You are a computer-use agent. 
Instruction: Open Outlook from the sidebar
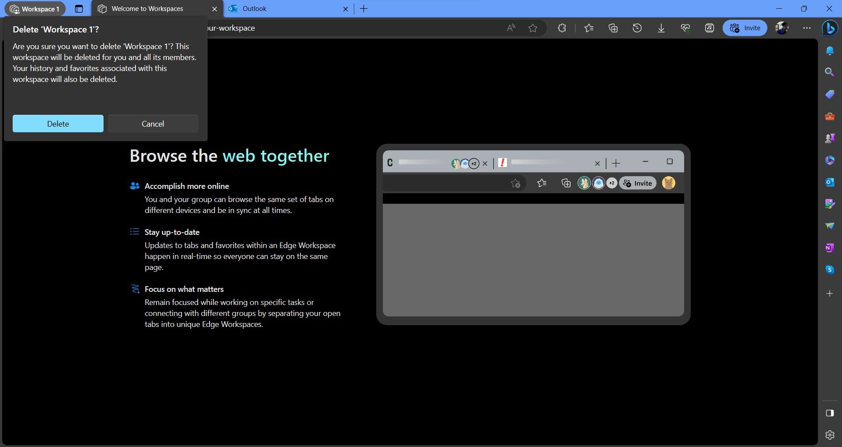point(829,182)
